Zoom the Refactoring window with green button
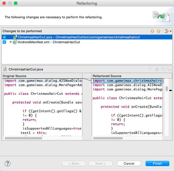This screenshot has height=171, width=174. point(16,3)
